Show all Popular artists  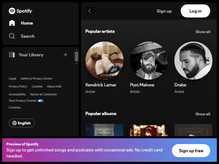tap(203, 32)
